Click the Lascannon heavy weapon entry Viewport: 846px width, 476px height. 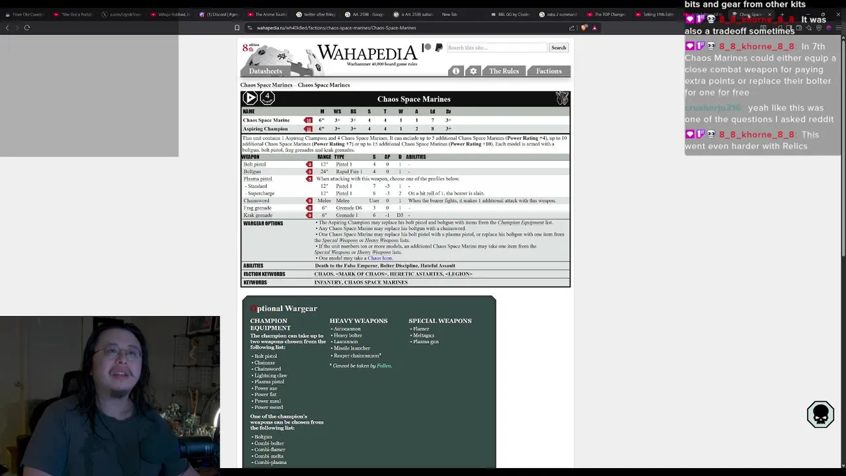pyautogui.click(x=346, y=342)
